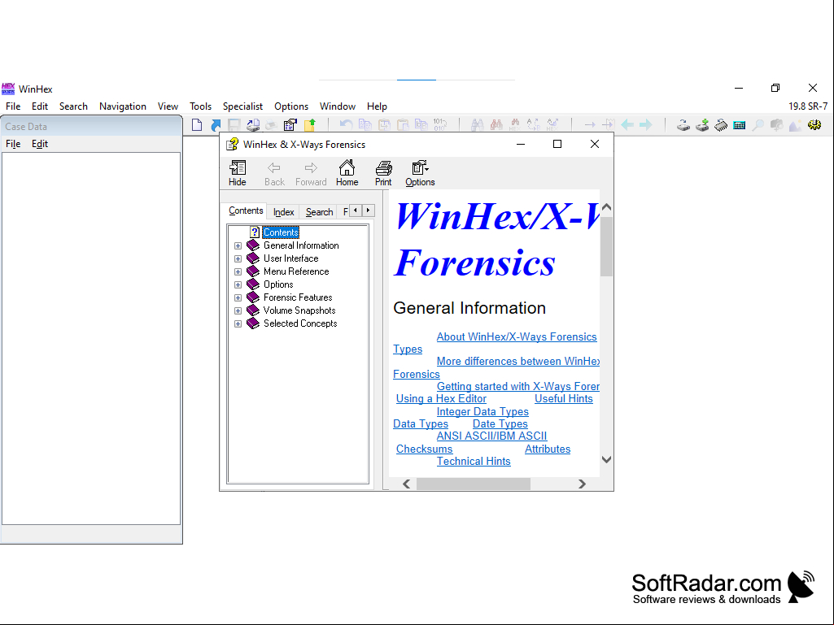
Task: Click the Open Disk toolbar icon
Action: 683,125
